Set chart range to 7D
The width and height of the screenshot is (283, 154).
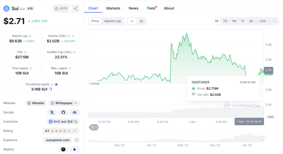tap(225, 21)
